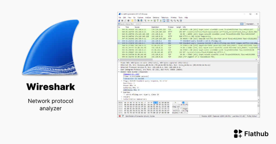276x144 pixels.
Task: Click the Apply a display filter field
Action: tap(180, 24)
